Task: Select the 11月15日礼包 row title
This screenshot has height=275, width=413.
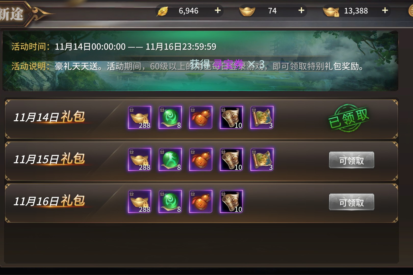Action: (x=49, y=159)
